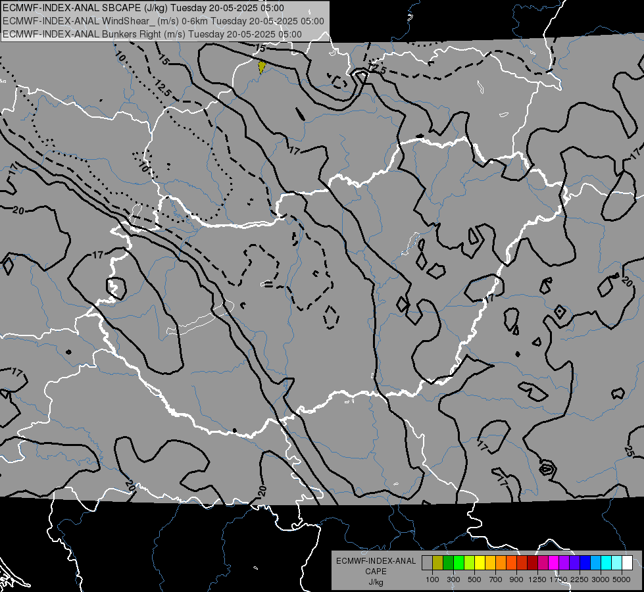Click the ECMWF-INDEX-ANAL legend heading
This screenshot has width=644, height=592.
(376, 561)
